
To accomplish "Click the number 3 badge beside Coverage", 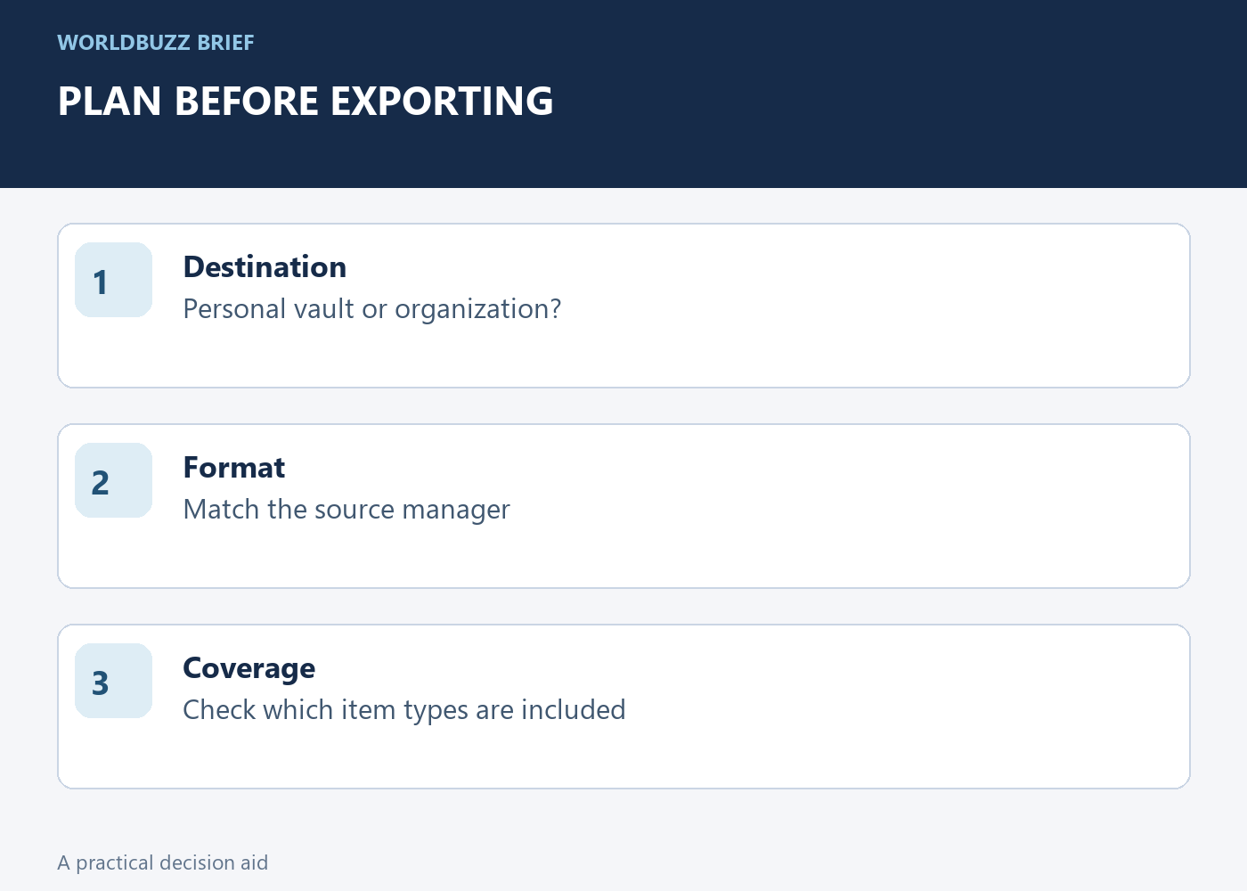I will [113, 681].
